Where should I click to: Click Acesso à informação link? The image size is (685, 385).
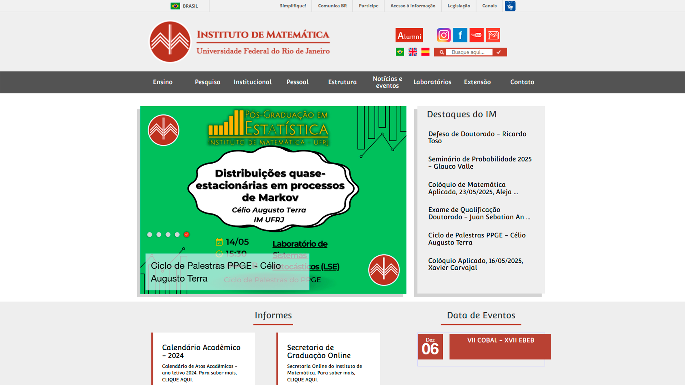point(413,6)
